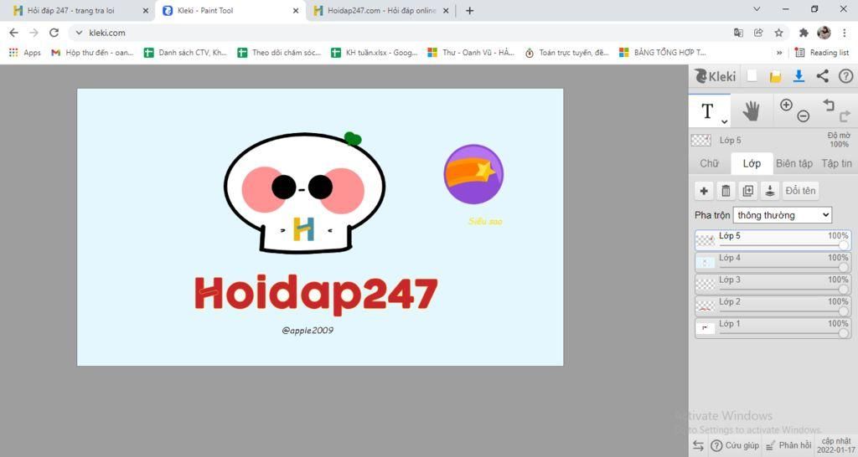Viewport: 858px width, 457px height.
Task: Select the Text tool
Action: [708, 111]
